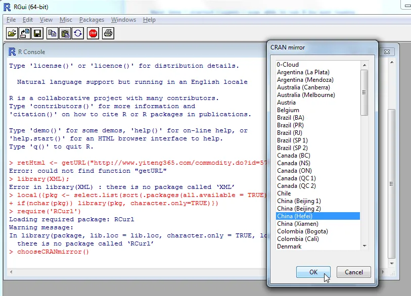Click the Copy and paste toolbar icon
This screenshot has height=296, width=411.
pyautogui.click(x=78, y=33)
